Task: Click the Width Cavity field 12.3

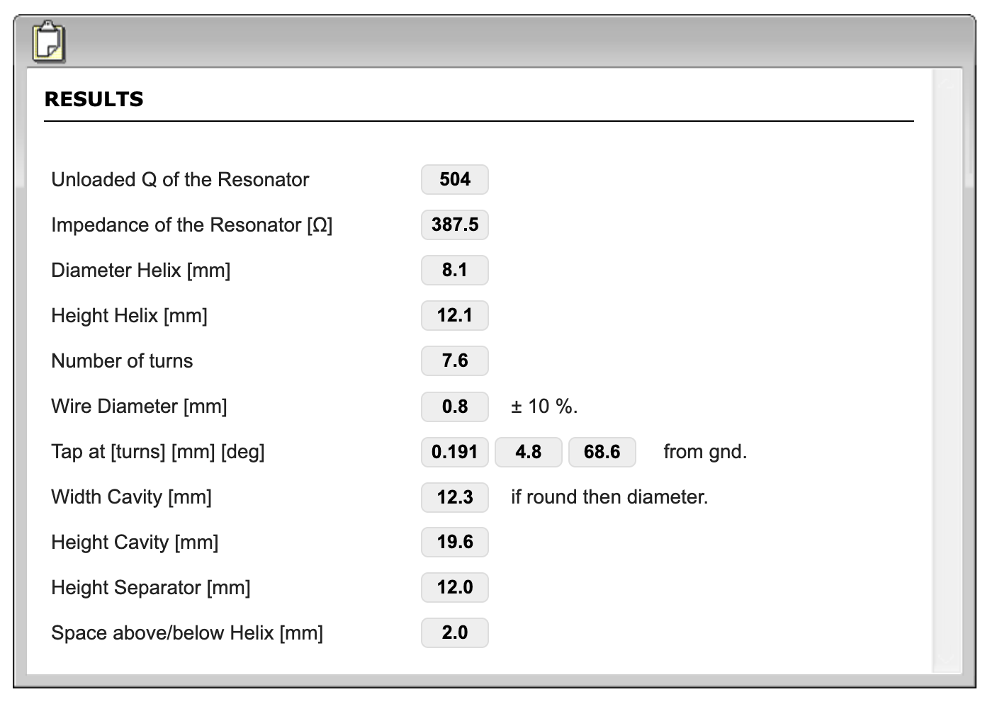Action: [x=455, y=496]
